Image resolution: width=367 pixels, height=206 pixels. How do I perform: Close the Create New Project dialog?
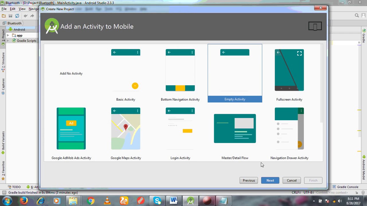click(321, 8)
